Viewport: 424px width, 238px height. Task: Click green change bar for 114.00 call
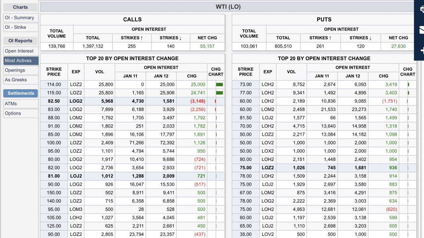(219, 85)
